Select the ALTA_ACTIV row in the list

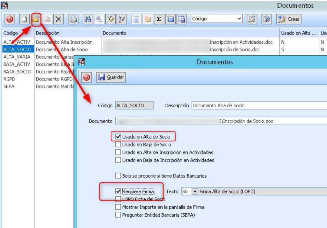coord(17,42)
